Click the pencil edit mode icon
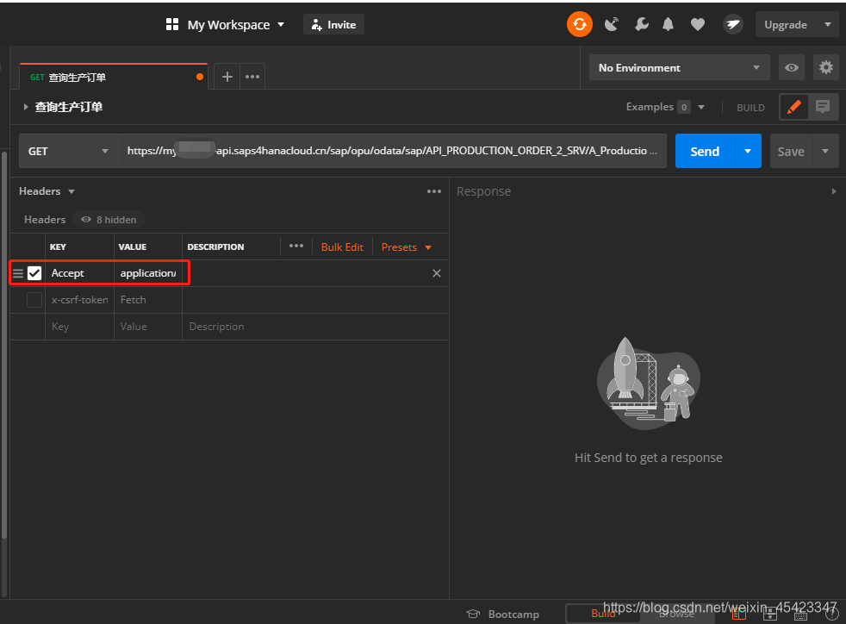Screen dimensions: 846x624 tap(793, 107)
